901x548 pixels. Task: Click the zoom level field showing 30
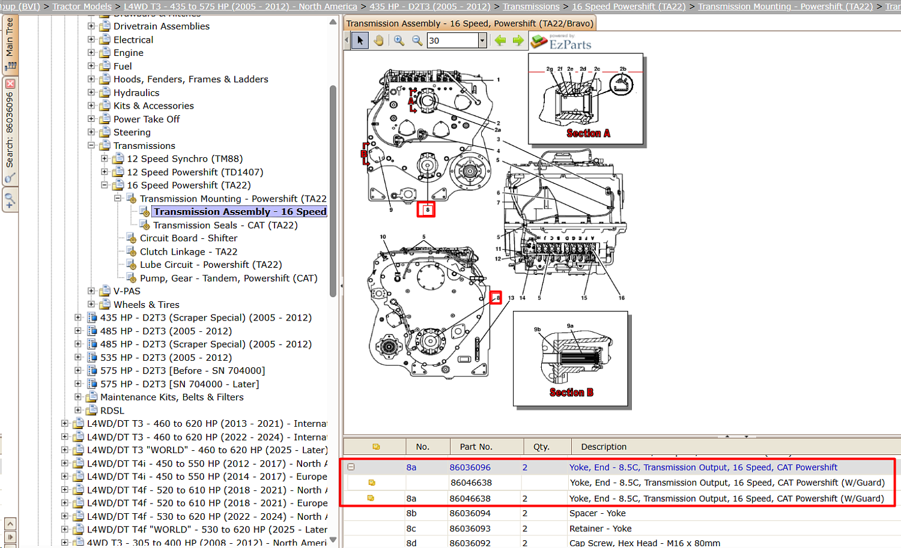[452, 41]
